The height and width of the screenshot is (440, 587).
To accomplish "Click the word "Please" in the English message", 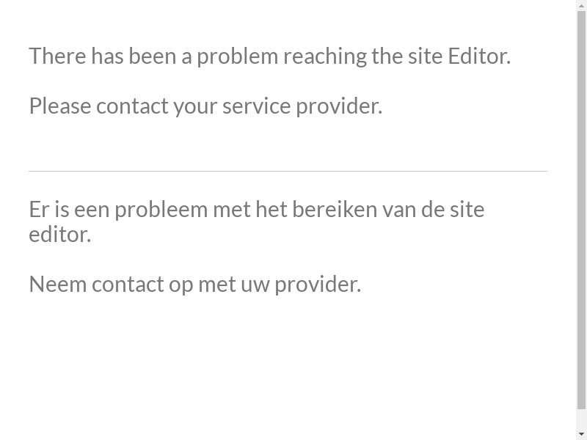I will 59,106.
